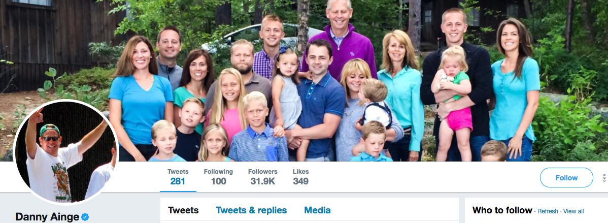The image size is (608, 223).
Task: Click the blue verified badge icon
Action: 85,217
